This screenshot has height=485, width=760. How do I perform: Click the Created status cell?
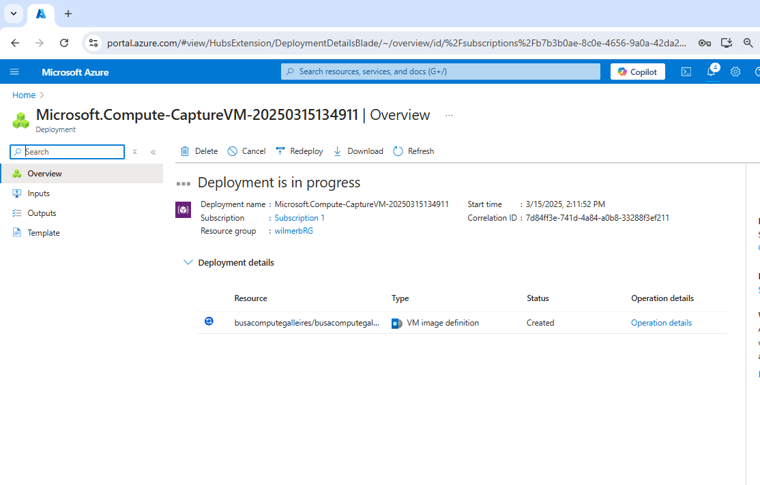(x=540, y=323)
